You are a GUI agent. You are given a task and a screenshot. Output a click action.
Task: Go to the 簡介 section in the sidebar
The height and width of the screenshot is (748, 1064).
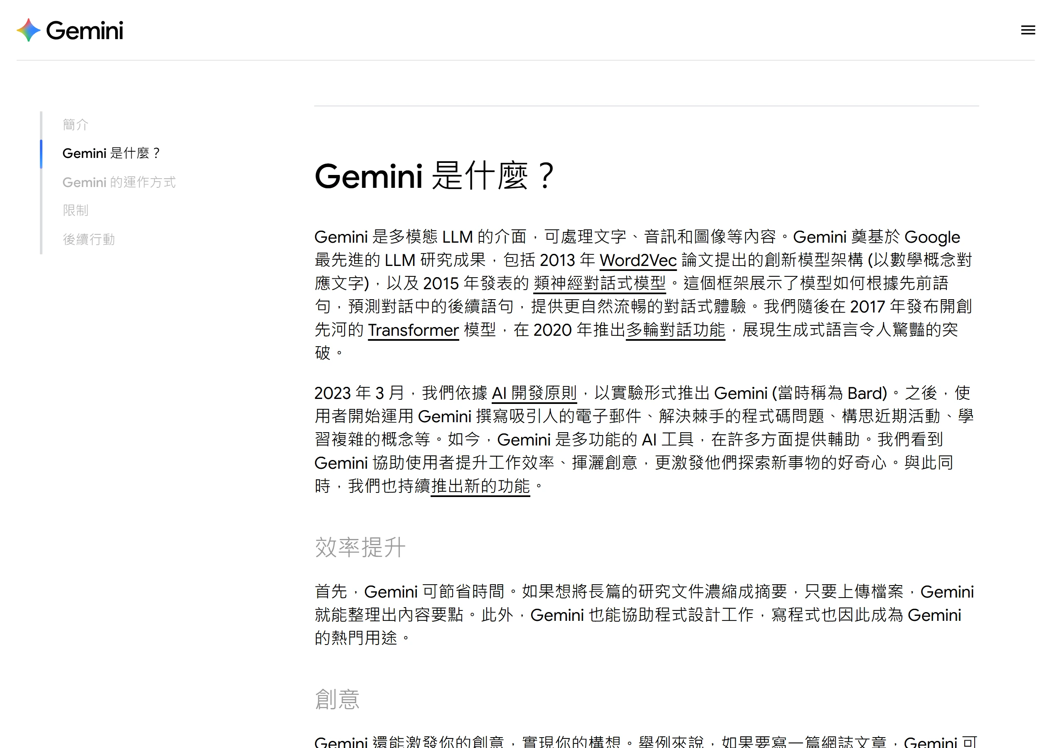pos(76,124)
